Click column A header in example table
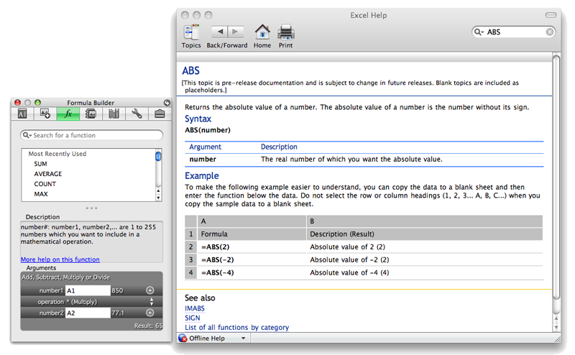Screen dimensions: 575x355 coord(252,221)
